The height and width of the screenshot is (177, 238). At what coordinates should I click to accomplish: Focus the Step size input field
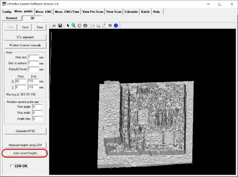pos(33,57)
